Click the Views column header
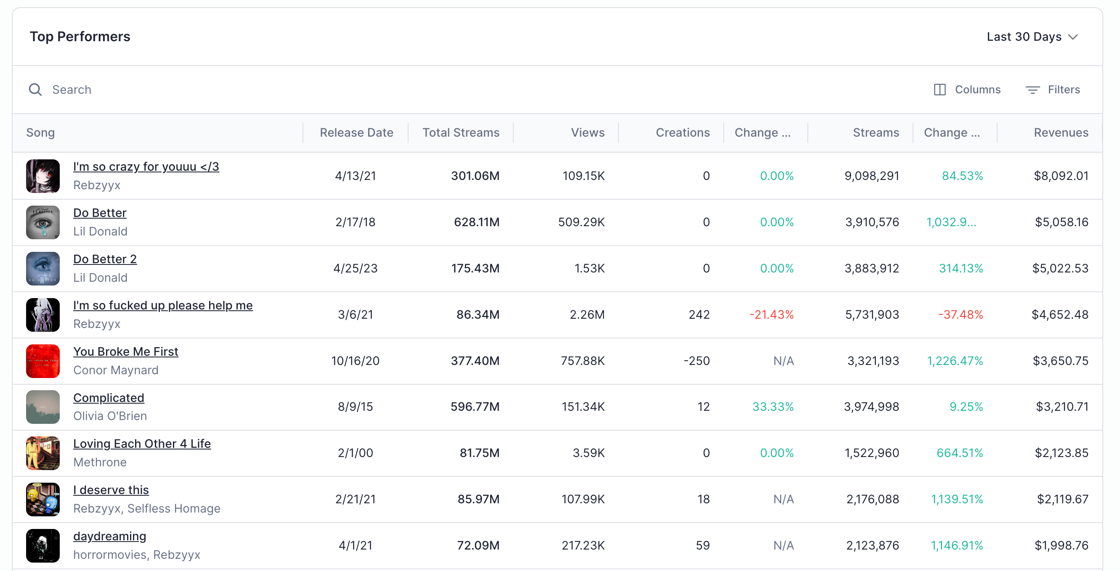The height and width of the screenshot is (571, 1120). (587, 132)
